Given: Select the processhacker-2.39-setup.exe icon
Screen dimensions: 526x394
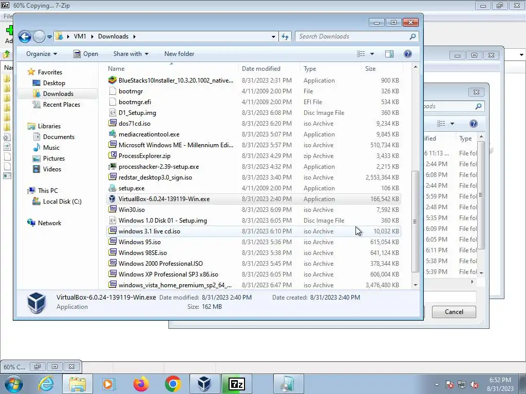Looking at the screenshot, I should (x=112, y=167).
